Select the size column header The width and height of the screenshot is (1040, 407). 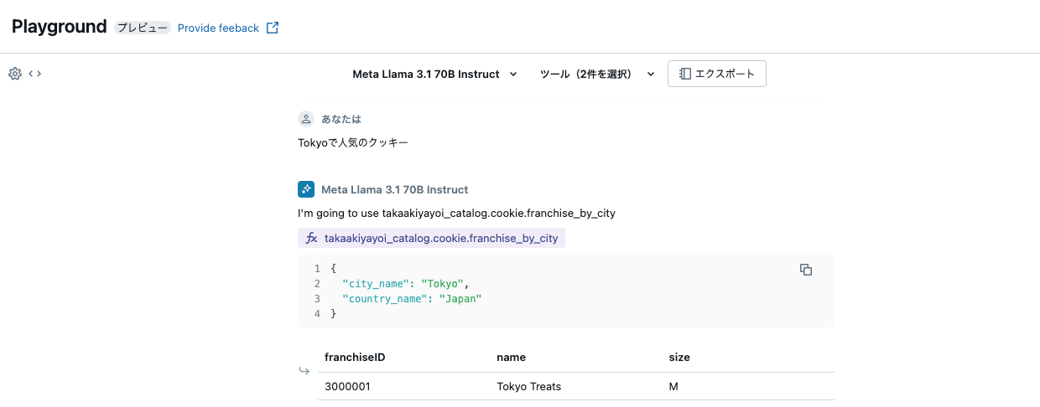pyautogui.click(x=679, y=357)
